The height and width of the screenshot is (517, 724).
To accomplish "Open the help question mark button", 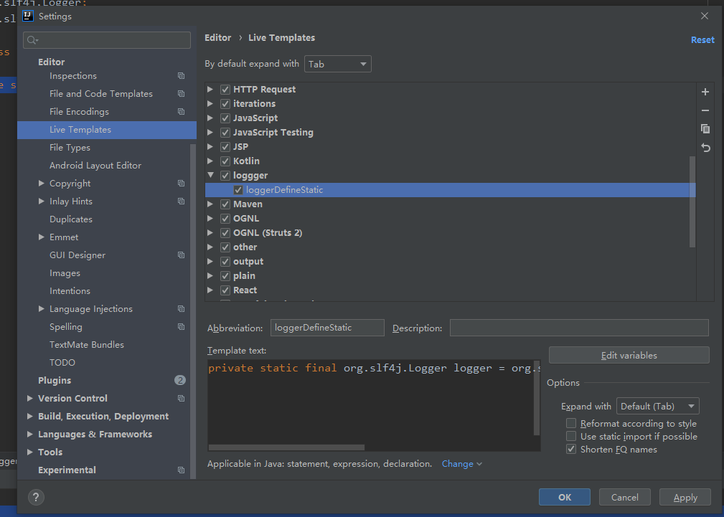I will [x=36, y=497].
